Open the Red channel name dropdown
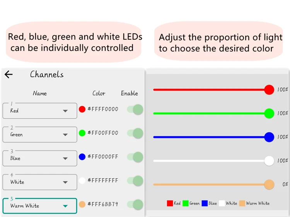 65,111
